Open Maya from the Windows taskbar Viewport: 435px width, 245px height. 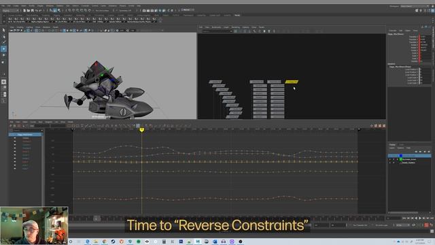pos(198,242)
